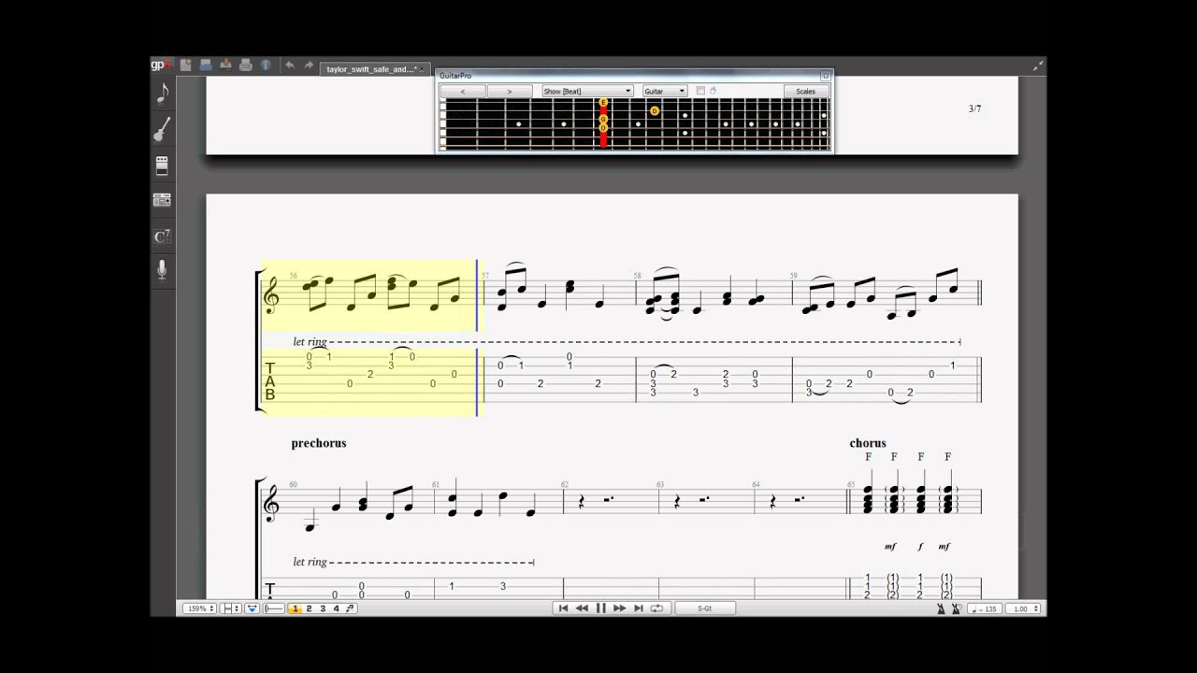Toggle the fretboard window checkbox

coord(700,91)
